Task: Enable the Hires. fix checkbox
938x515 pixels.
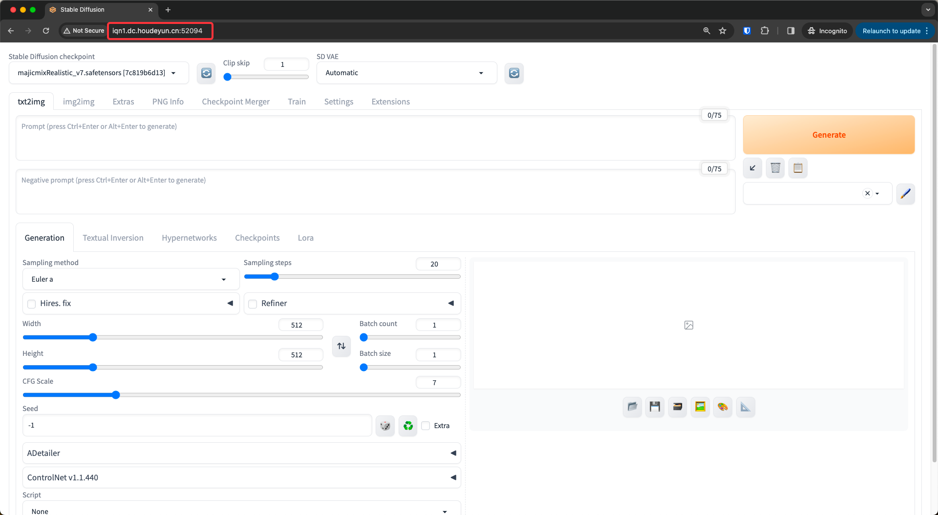Action: 32,304
